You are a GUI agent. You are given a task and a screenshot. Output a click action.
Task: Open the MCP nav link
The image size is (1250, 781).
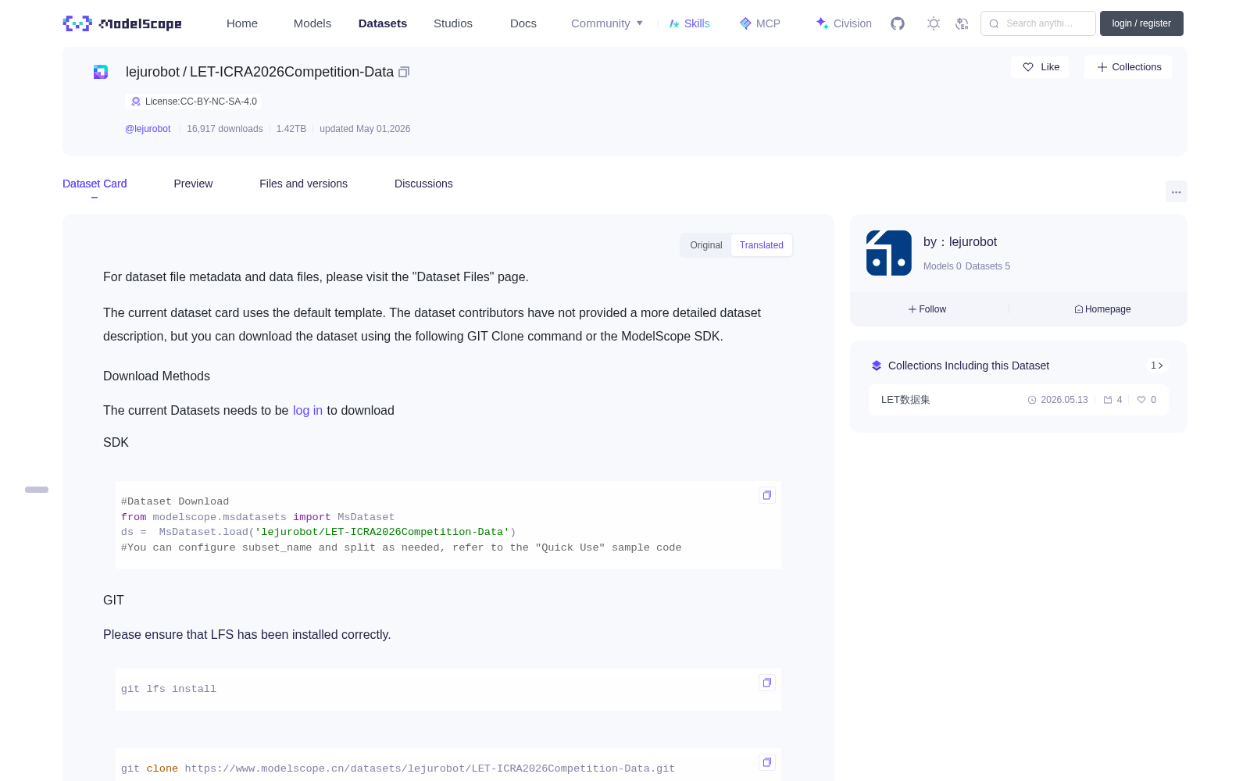[759, 23]
